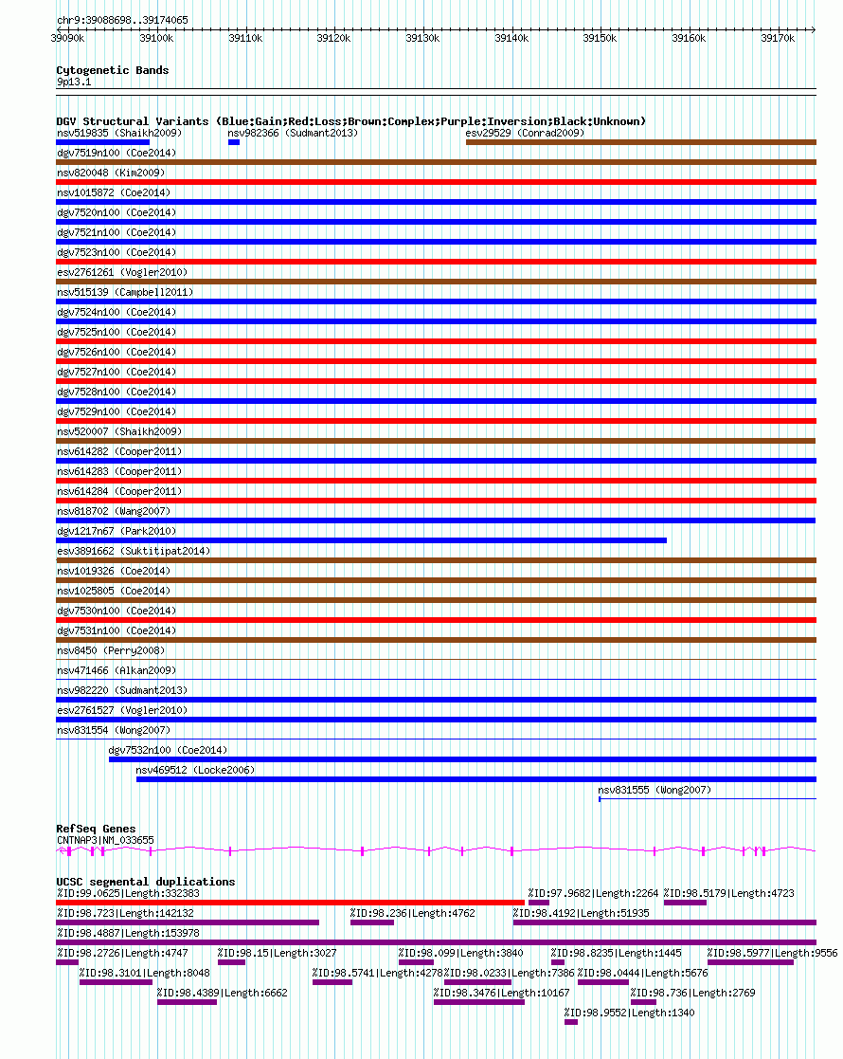Viewport: 843px width, 1059px height.
Task: Open the RefSeq Genes track title
Action: 96,829
